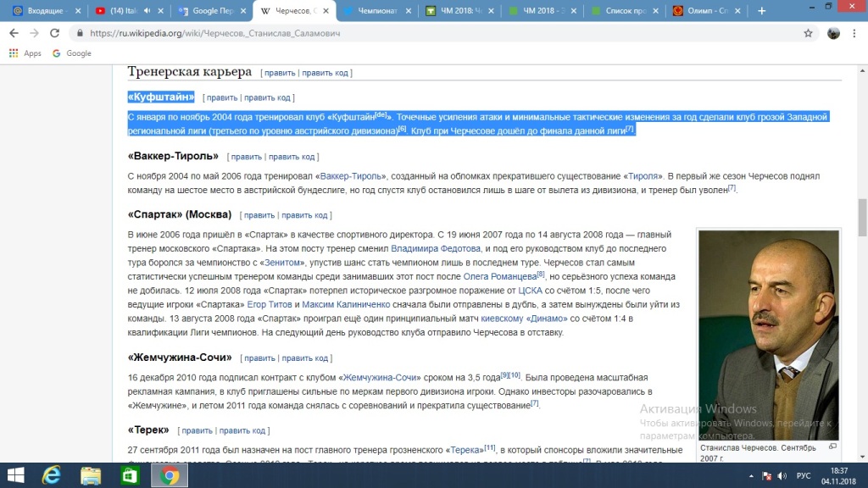Click the page scrollbar up arrow
The height and width of the screenshot is (488, 868).
pos(862,70)
